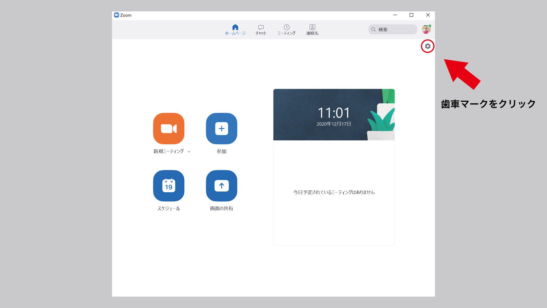Click the 2020年12月17日 date text
This screenshot has width=547, height=308.
coord(334,124)
